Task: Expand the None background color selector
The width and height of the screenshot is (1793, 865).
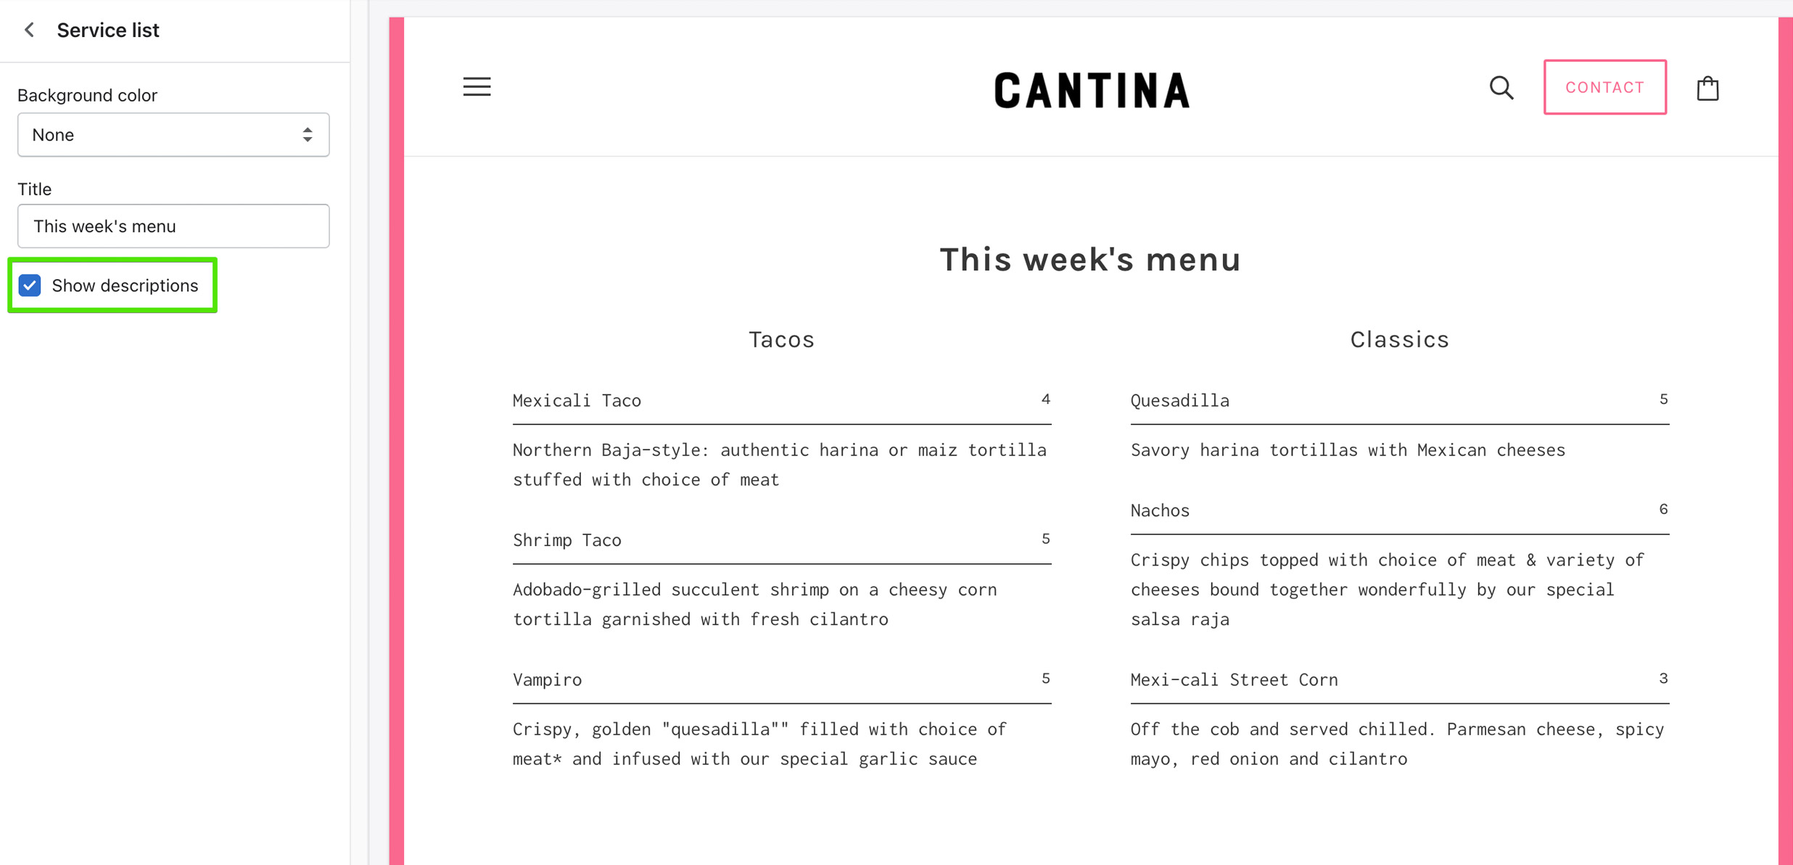Action: (173, 134)
